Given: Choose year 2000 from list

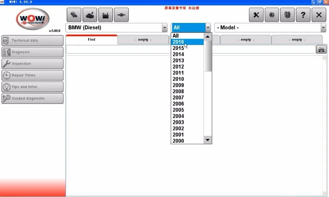Looking at the screenshot, I should pyautogui.click(x=188, y=141).
